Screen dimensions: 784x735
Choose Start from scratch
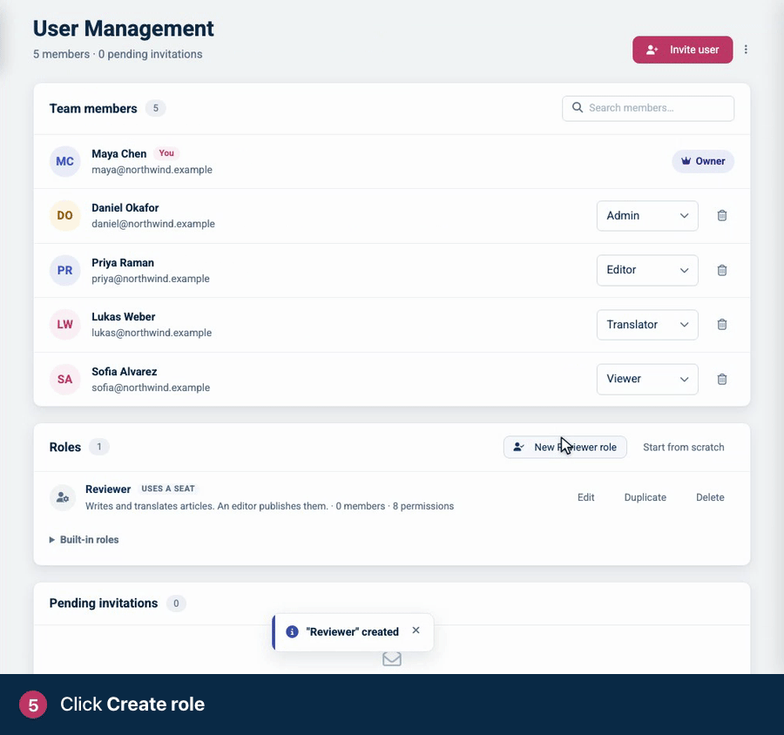[x=684, y=447]
